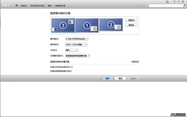Click the 識別(I) identify button
Image resolution: width=187 pixels, height=117 pixels.
(x=131, y=25)
